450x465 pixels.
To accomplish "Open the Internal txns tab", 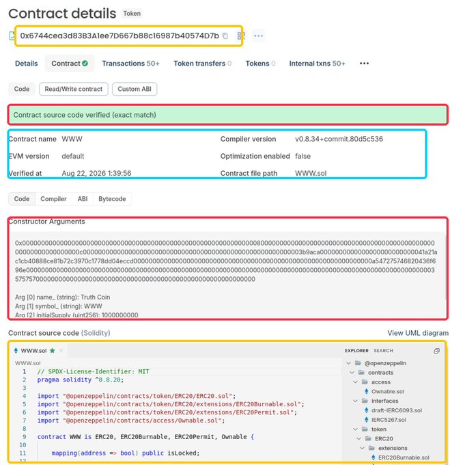I will pos(317,63).
